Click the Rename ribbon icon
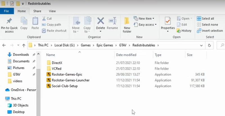225x116 pixels. tap(112, 21)
